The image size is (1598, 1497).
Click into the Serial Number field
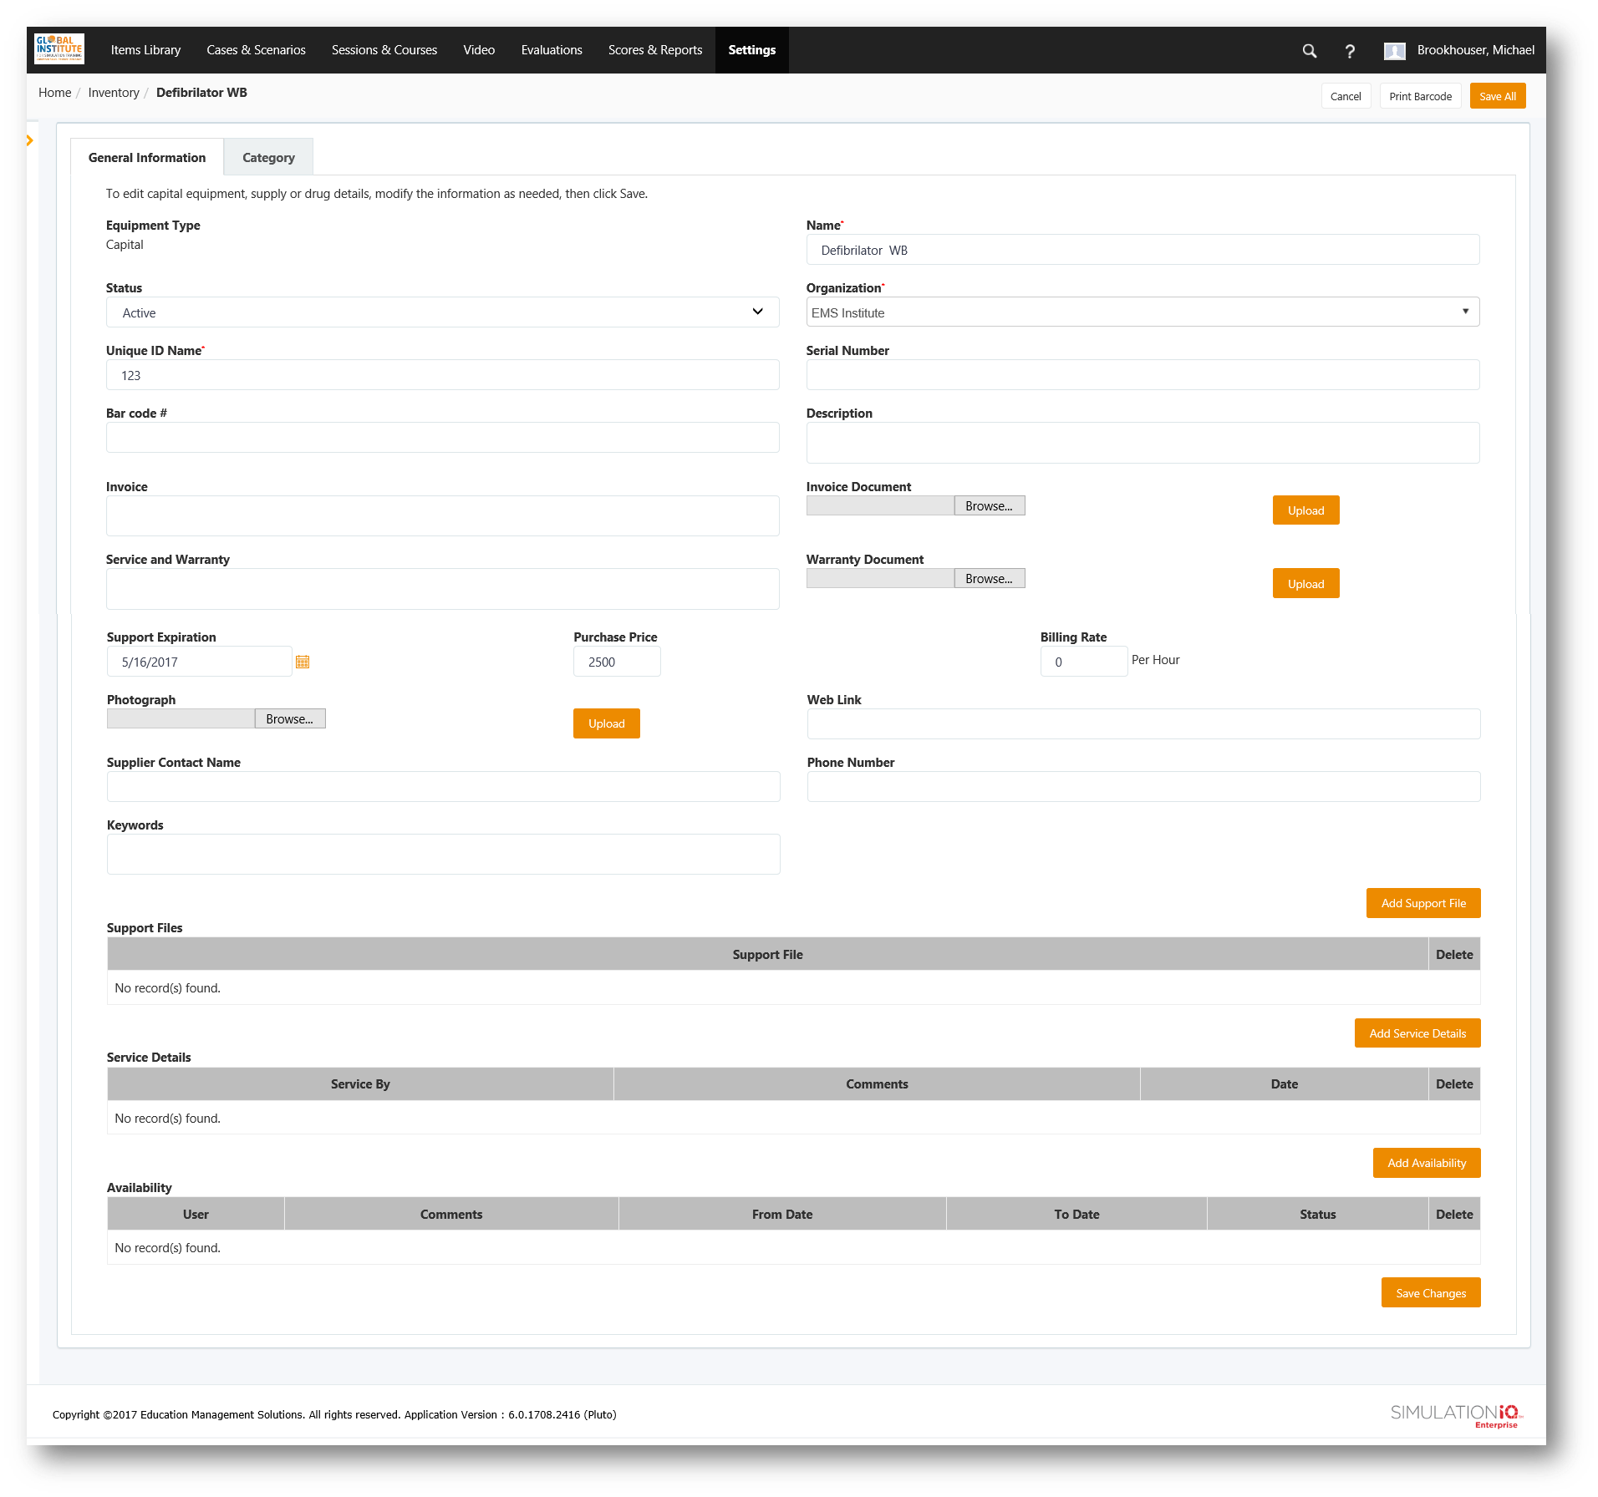point(1142,375)
